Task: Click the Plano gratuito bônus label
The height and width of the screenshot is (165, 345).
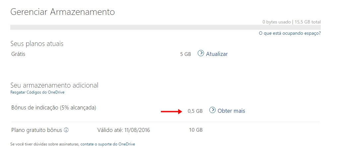Action: [37, 130]
